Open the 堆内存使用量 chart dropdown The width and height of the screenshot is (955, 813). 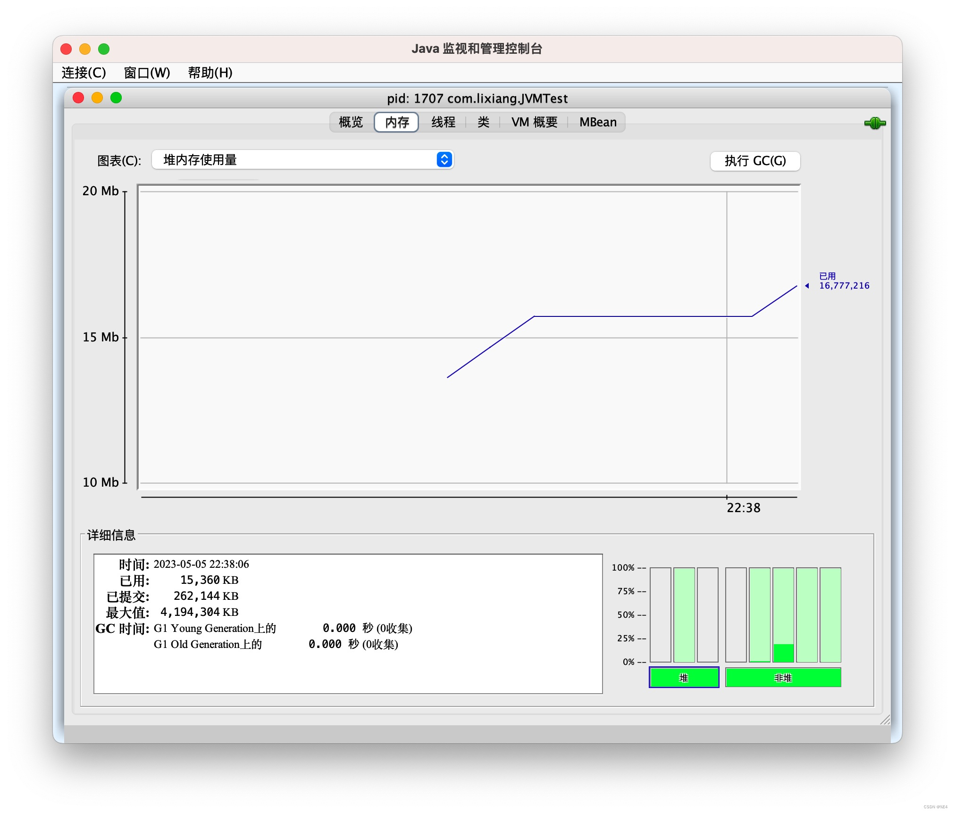click(x=302, y=160)
